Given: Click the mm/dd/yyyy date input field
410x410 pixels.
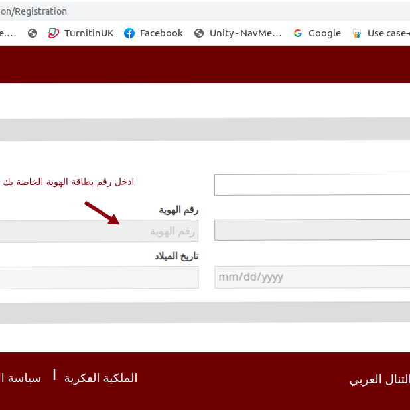Looking at the screenshot, I should (x=312, y=277).
